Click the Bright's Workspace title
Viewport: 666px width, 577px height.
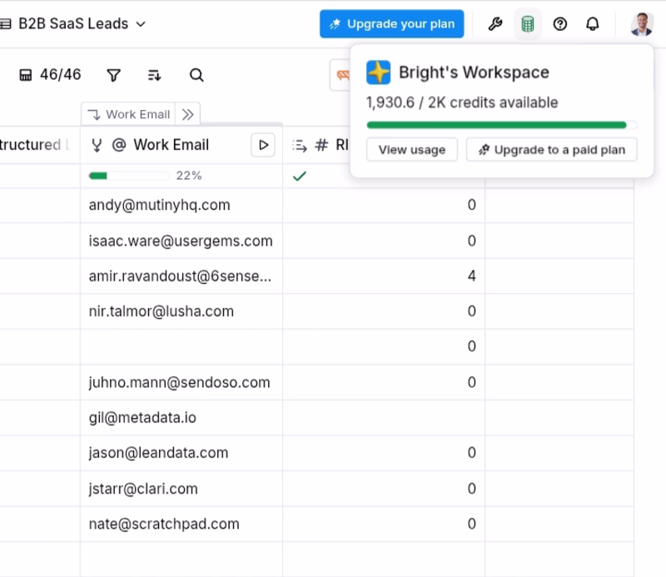pos(474,72)
